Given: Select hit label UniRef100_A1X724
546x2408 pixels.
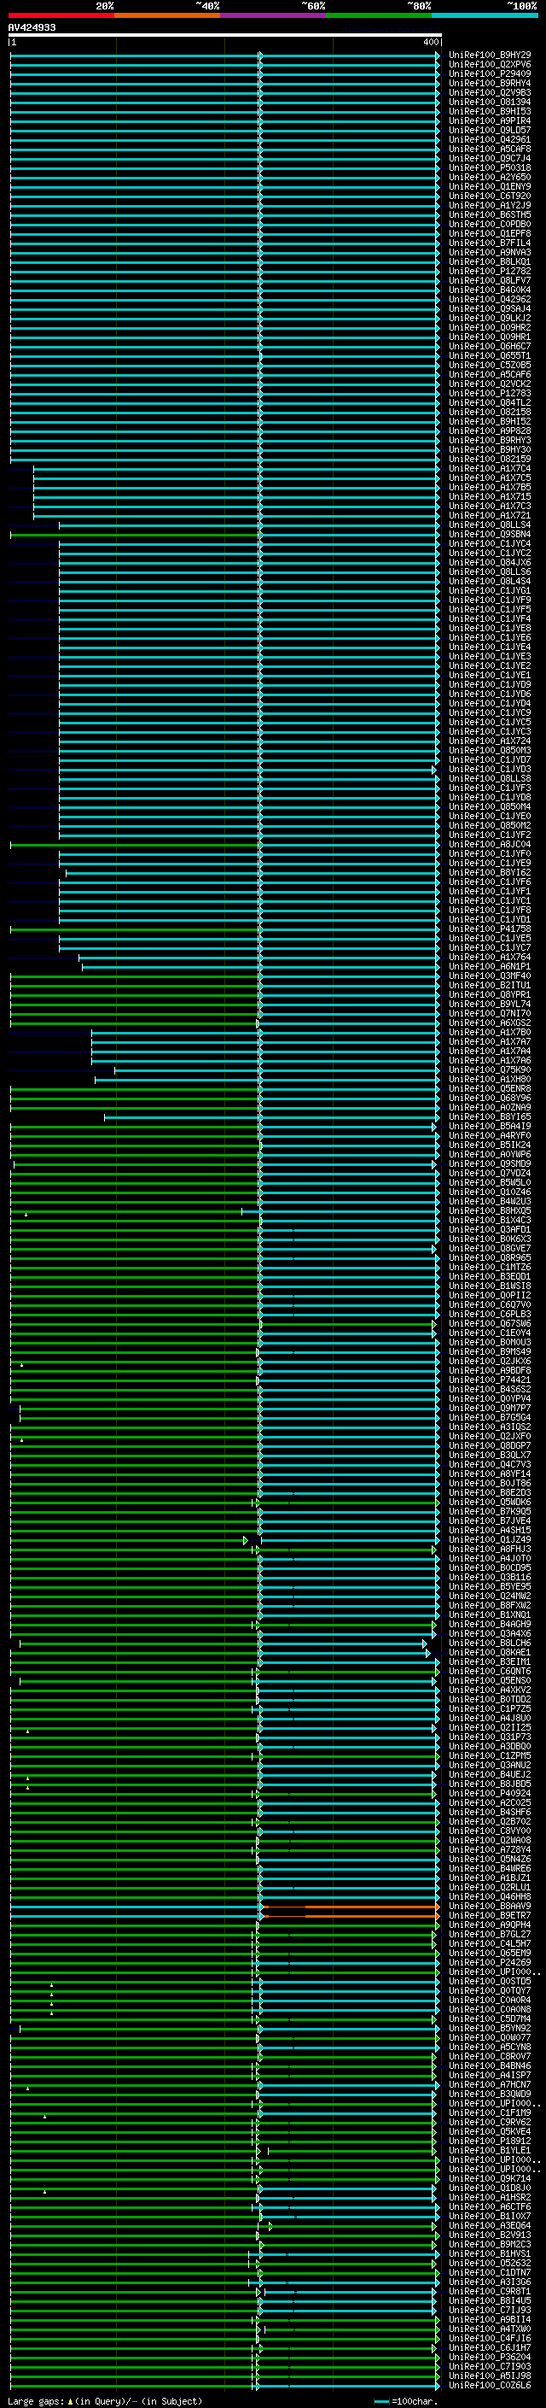Looking at the screenshot, I should [x=490, y=741].
